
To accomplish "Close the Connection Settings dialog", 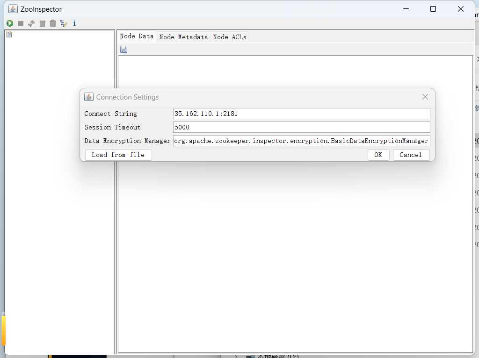I will click(x=425, y=97).
